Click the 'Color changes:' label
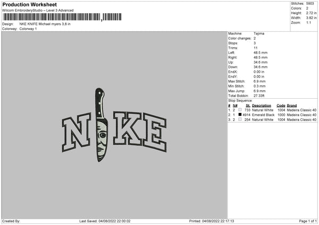Viewport: 319px width, 225px height. [x=240, y=38]
